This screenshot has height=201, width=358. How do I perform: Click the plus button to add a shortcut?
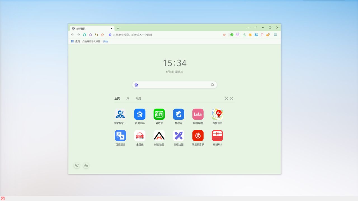pos(226,98)
